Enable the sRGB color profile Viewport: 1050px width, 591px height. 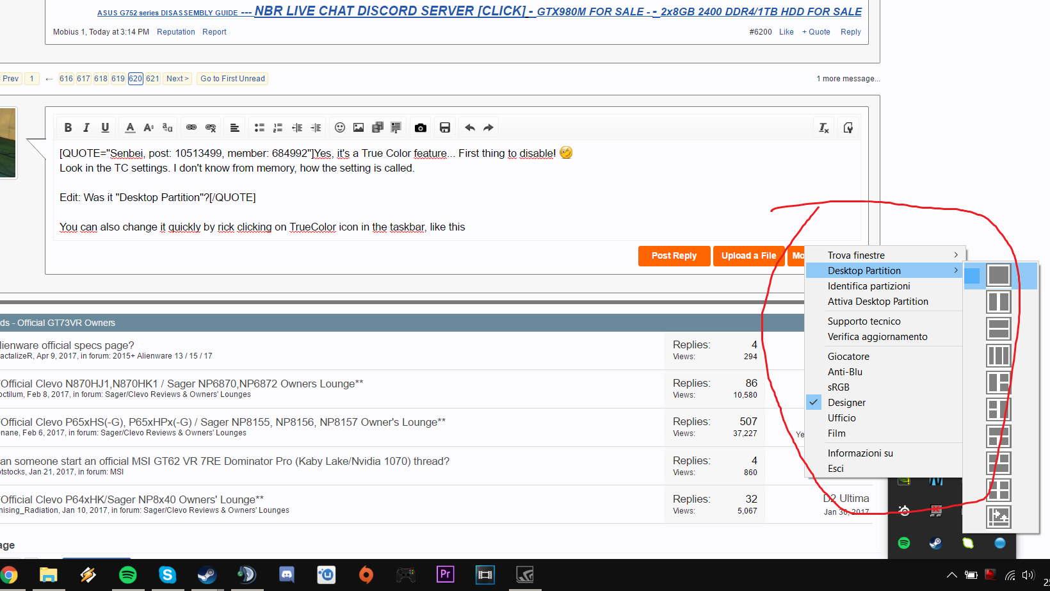[x=838, y=387]
